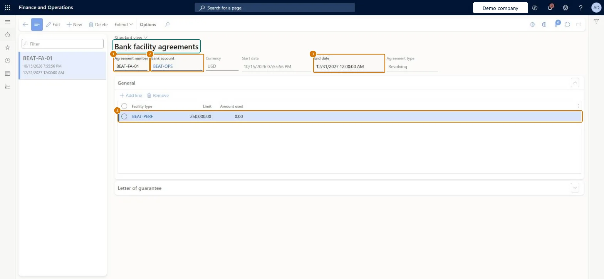Viewport: 604px width, 279px height.
Task: Open Recent clock icon in sidebar
Action: 7,61
